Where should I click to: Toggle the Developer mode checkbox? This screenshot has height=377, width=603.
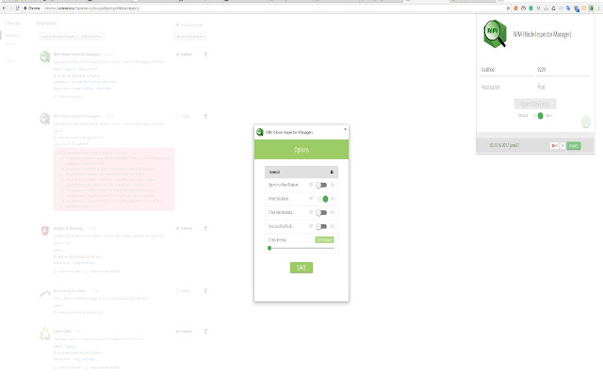(x=178, y=25)
